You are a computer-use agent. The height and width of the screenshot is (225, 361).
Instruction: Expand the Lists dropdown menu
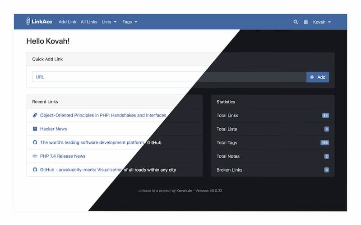109,22
